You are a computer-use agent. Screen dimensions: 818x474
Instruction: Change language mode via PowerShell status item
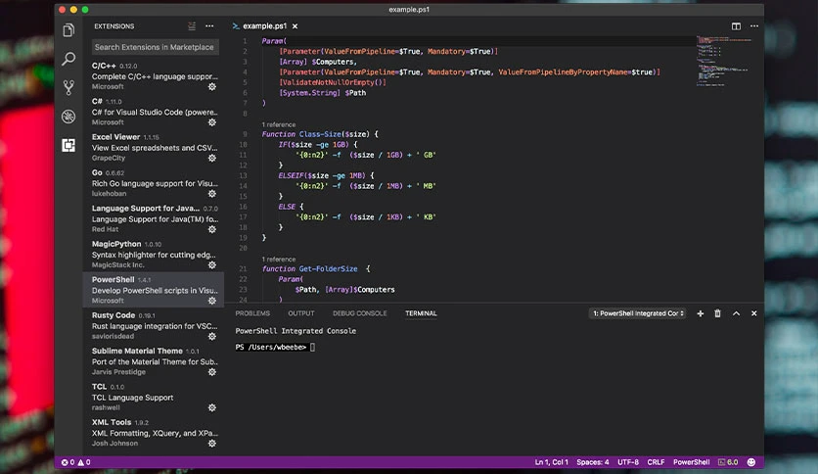[691, 462]
